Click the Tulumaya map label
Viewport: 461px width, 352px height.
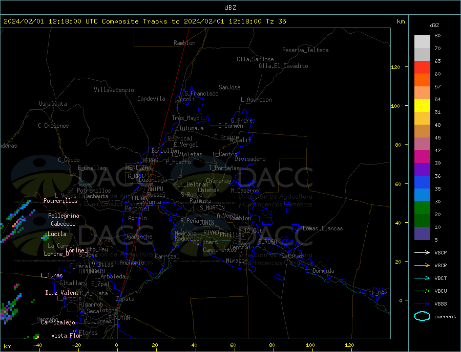click(x=192, y=128)
